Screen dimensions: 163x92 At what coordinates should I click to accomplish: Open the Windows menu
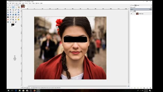pos(37,3)
